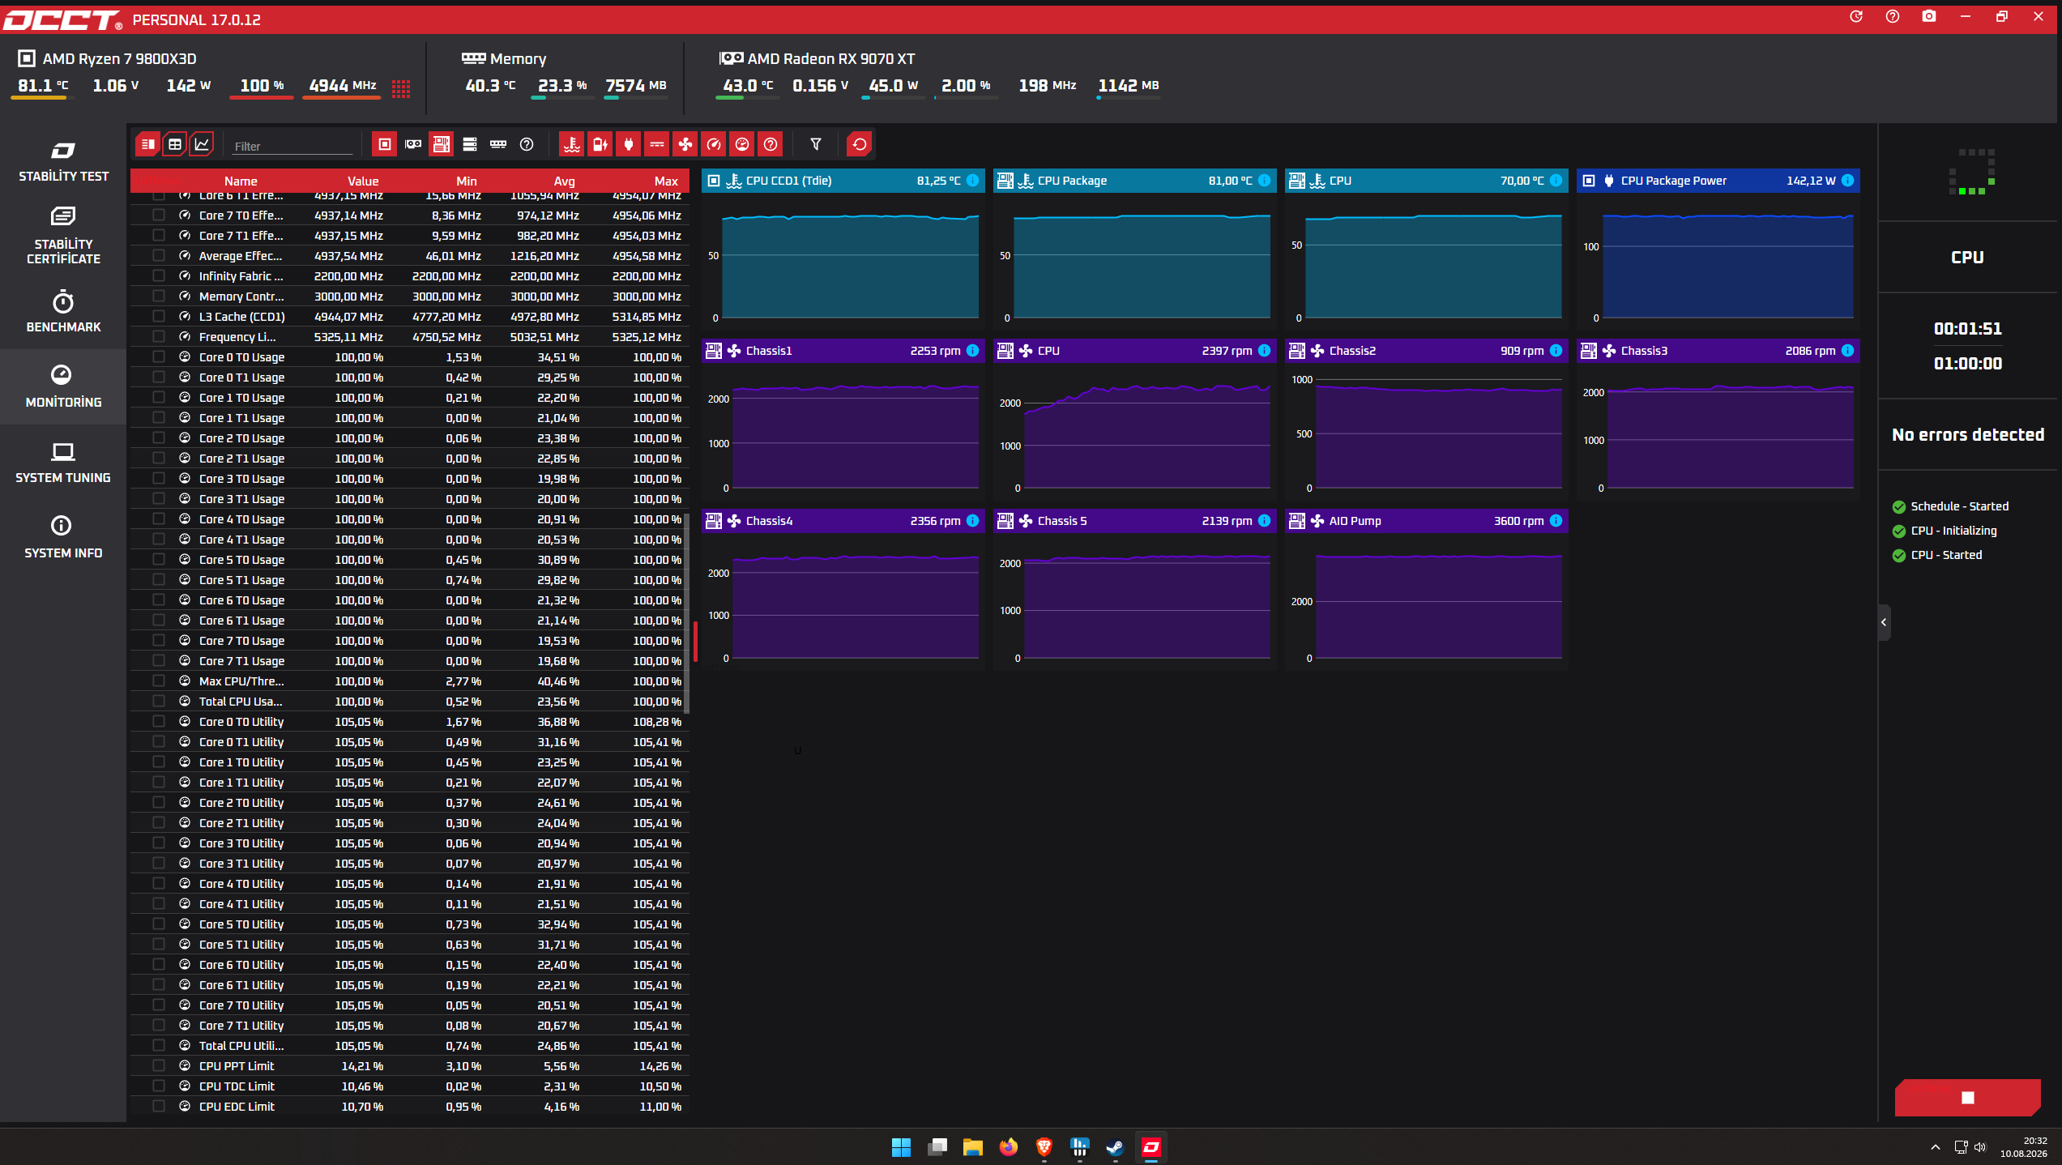Toggle the CPU hardware filter icon
2062x1165 pixels.
coord(385,145)
